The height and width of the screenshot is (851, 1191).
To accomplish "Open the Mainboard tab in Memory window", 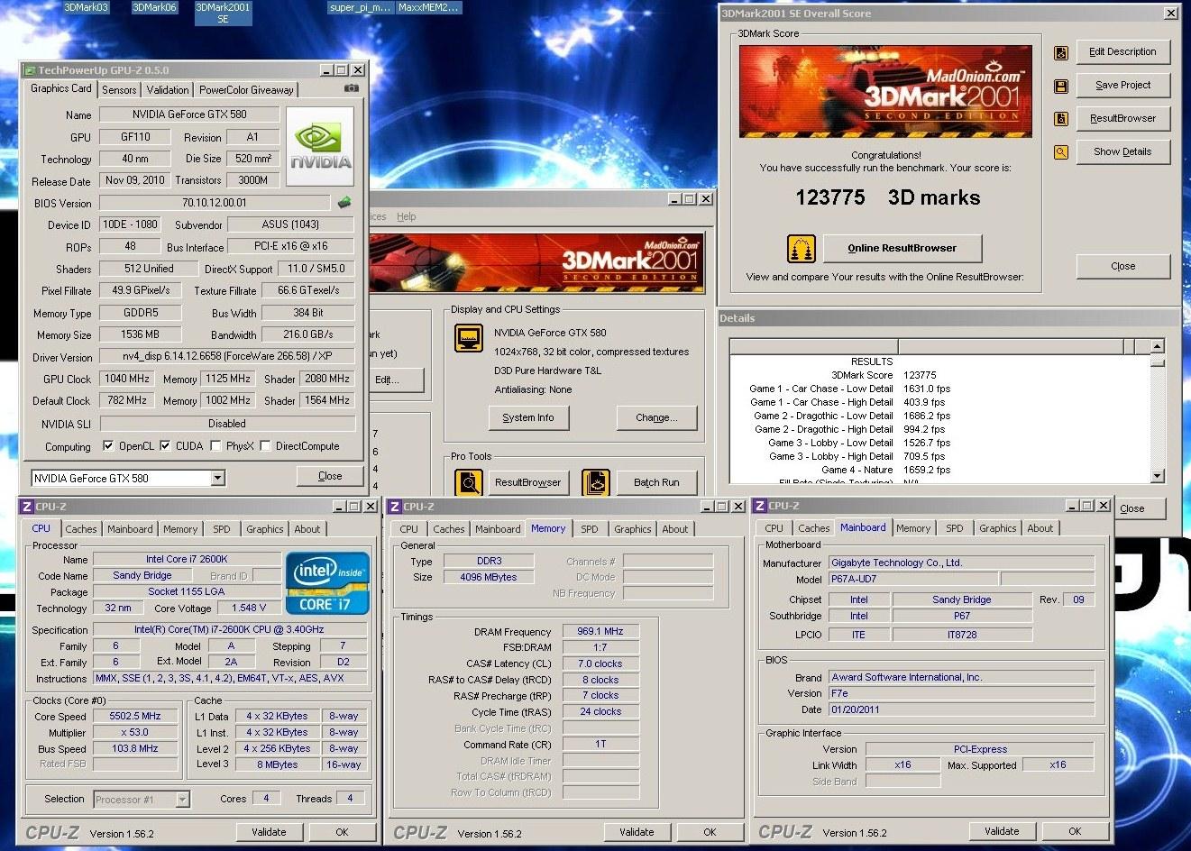I will (498, 529).
